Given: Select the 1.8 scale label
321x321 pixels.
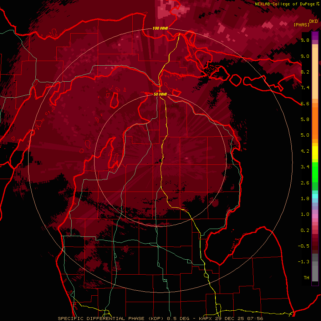Looking at the screenshot, I should click(305, 199).
